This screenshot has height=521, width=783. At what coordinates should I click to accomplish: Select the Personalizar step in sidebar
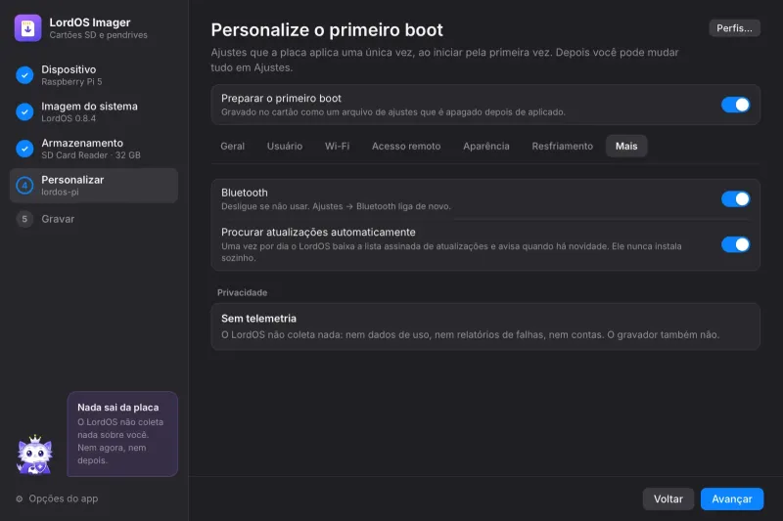click(x=94, y=186)
